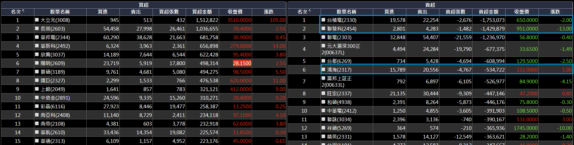Click 買超張數 value 26,461
Image resolution: width=574 pixels, height=145 pixels.
click(x=177, y=29)
